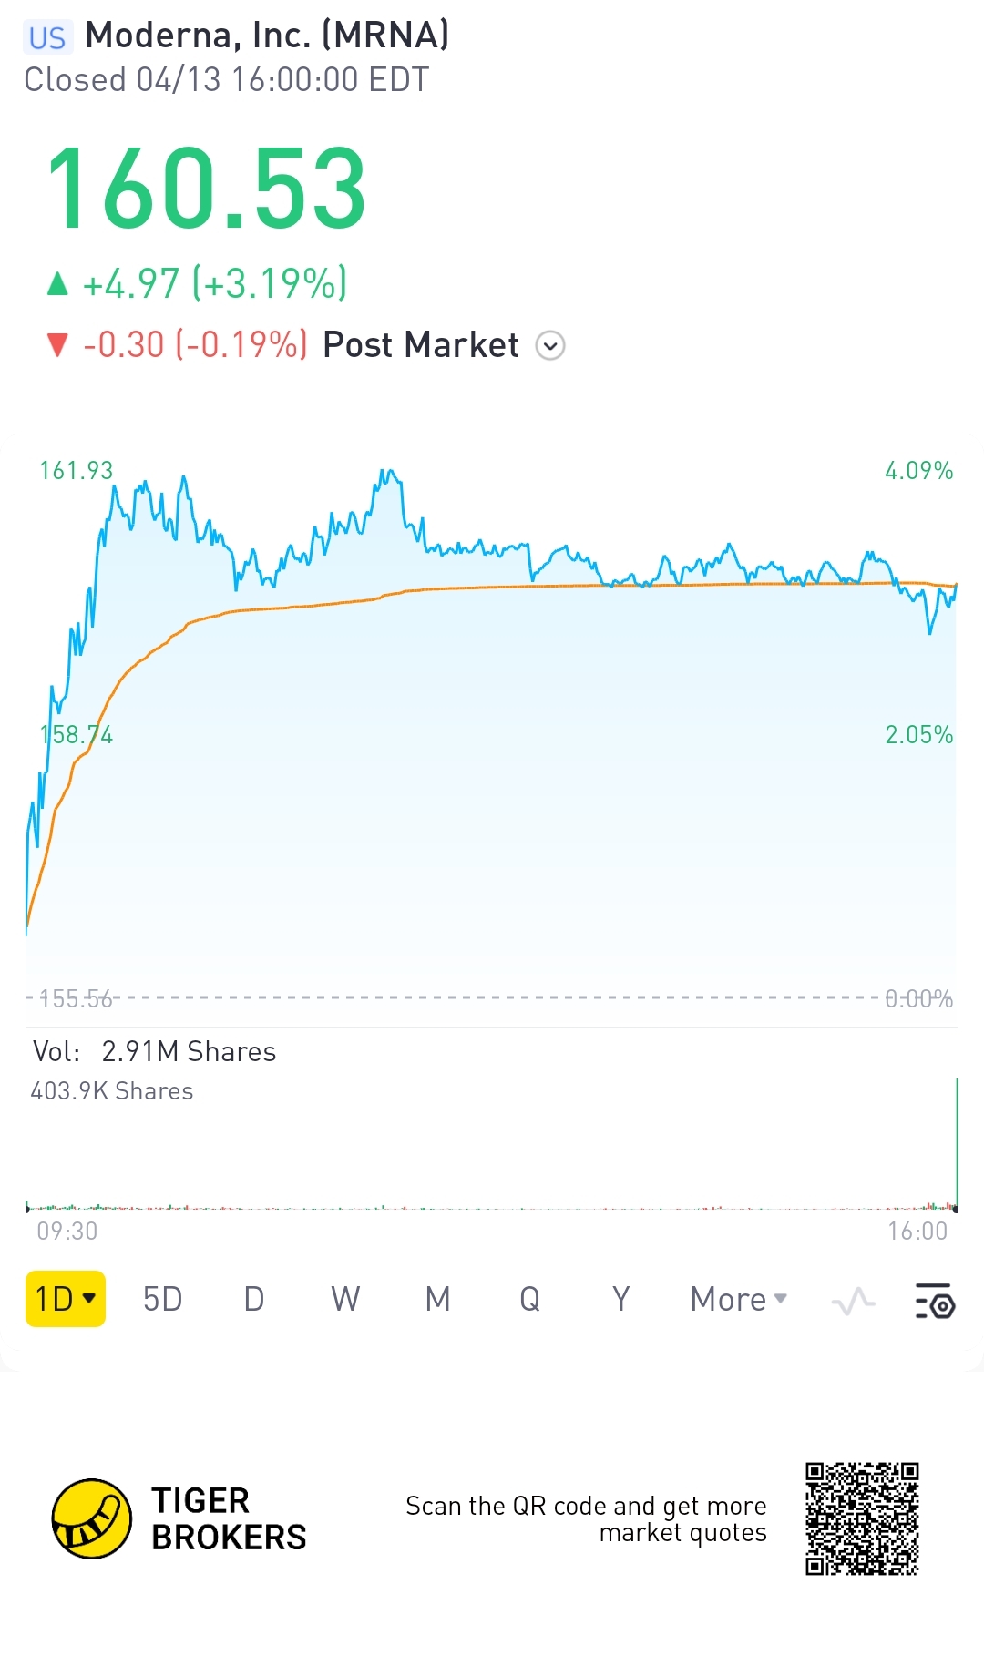984x1666 pixels.
Task: Expand the More timeframes menu
Action: pos(738,1299)
